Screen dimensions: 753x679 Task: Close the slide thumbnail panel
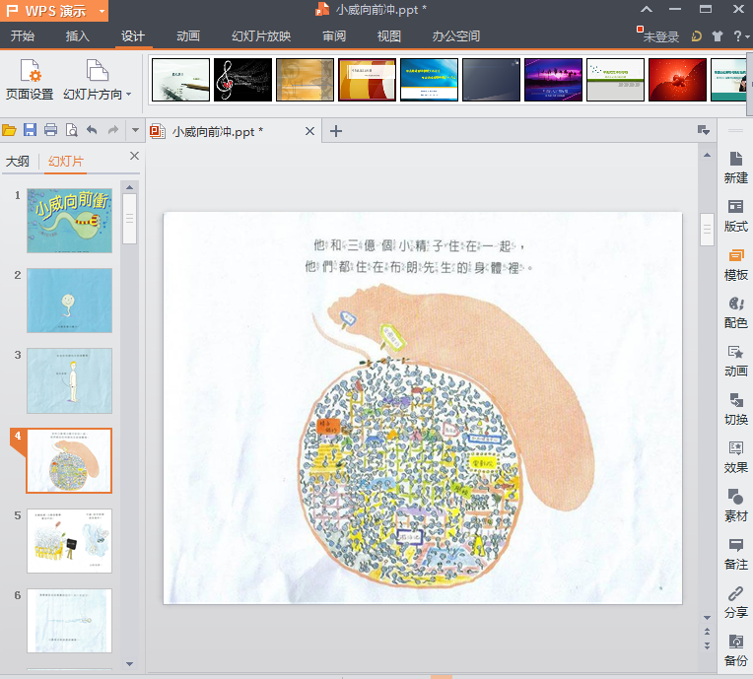tap(134, 156)
